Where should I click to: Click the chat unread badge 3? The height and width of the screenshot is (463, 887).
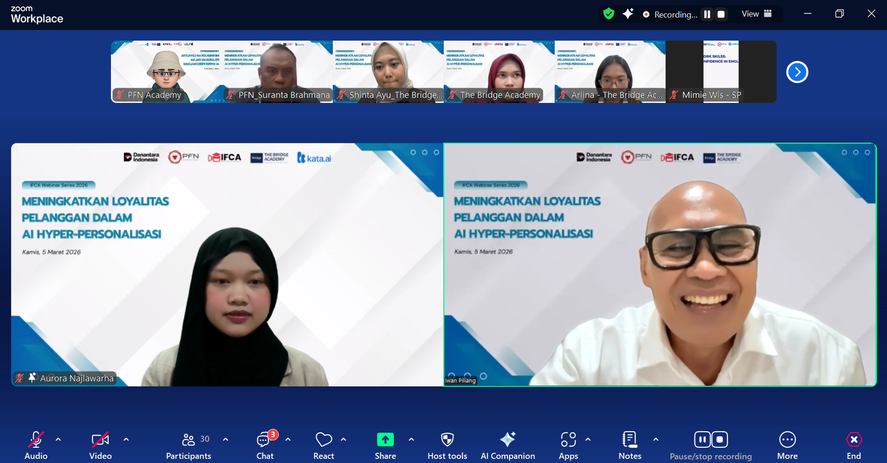tap(273, 434)
